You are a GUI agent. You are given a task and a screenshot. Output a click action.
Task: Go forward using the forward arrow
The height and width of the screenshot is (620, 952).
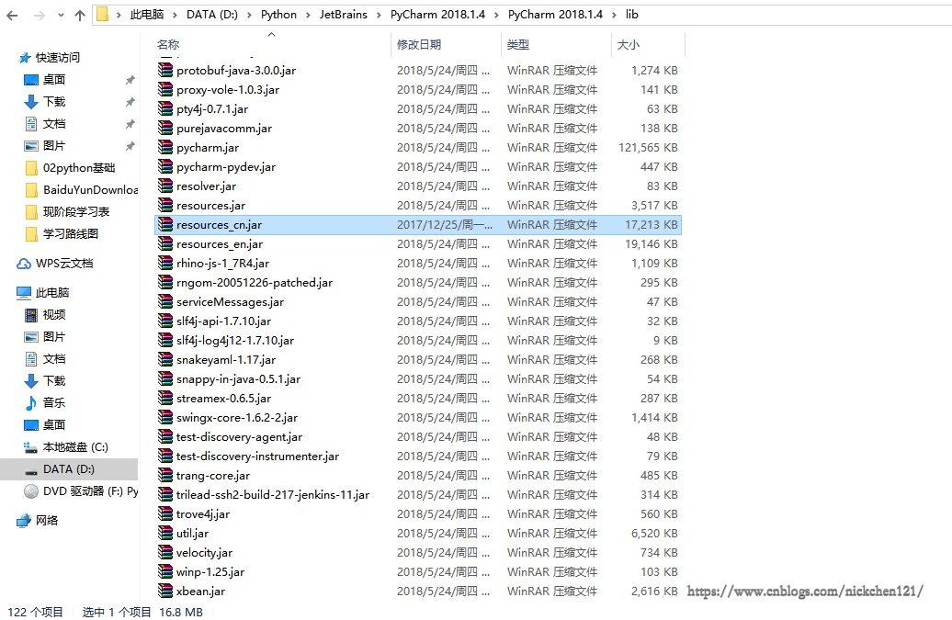pos(39,16)
